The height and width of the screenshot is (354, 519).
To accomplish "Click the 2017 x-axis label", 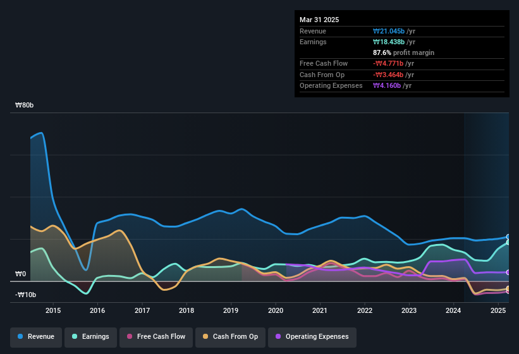I will click(142, 310).
